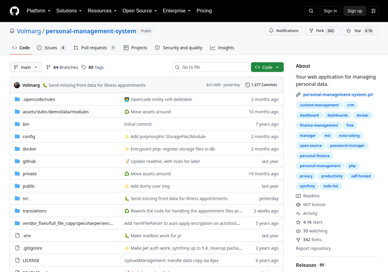Expand the Enterprise menu

point(177,11)
